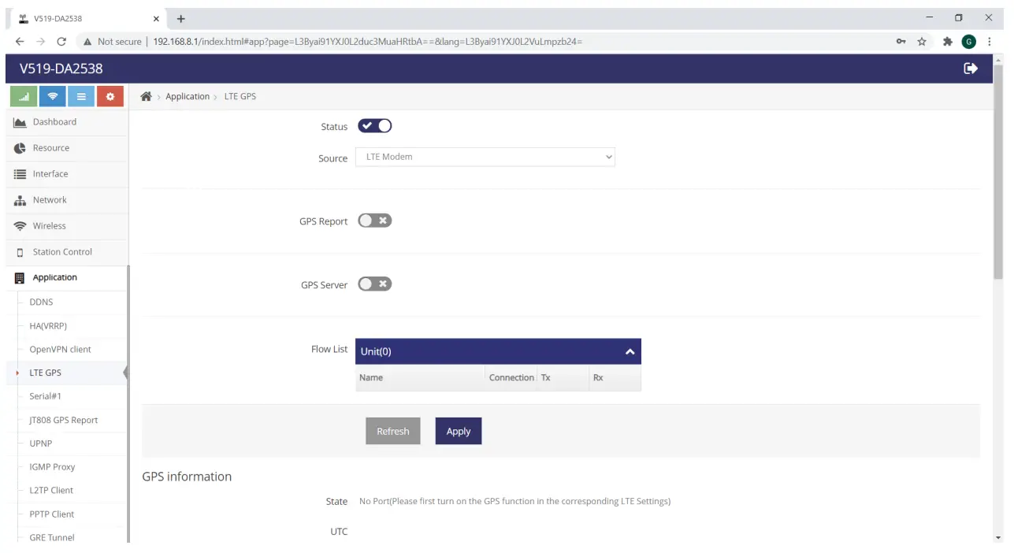Click the Station Control device icon
The width and height of the screenshot is (1014, 553).
click(20, 252)
